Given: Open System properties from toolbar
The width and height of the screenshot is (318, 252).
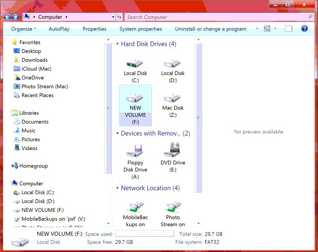Looking at the screenshot, I should coord(141,29).
